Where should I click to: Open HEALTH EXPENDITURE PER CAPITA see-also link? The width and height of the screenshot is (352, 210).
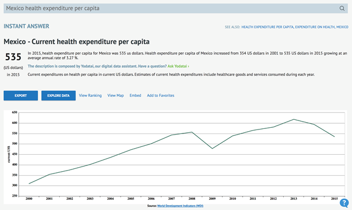267,27
